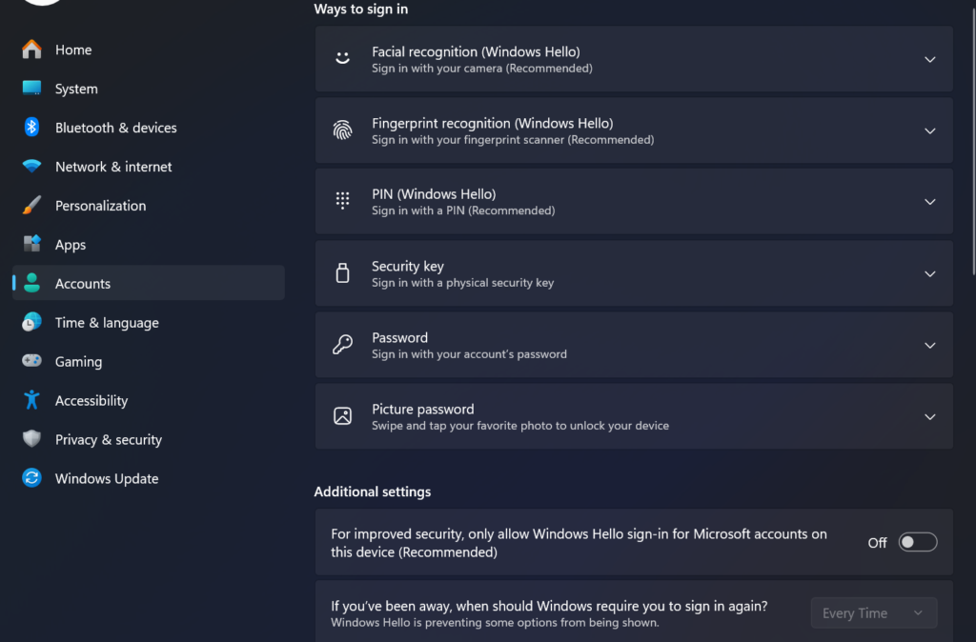
Task: Toggle Windows Hello sign-in for Microsoft accounts
Action: click(x=916, y=541)
